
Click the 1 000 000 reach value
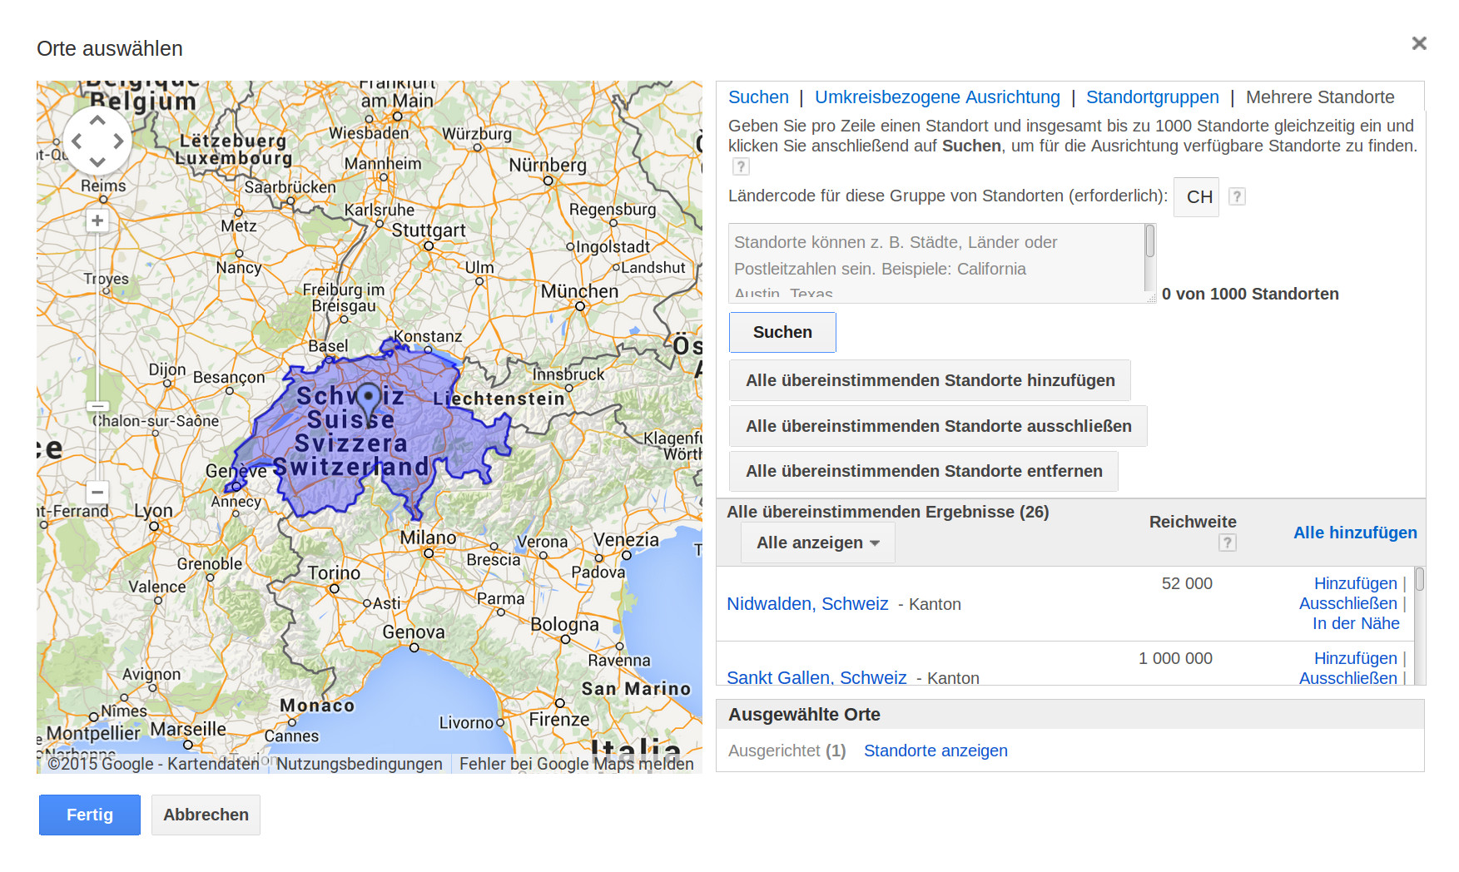coord(1175,658)
